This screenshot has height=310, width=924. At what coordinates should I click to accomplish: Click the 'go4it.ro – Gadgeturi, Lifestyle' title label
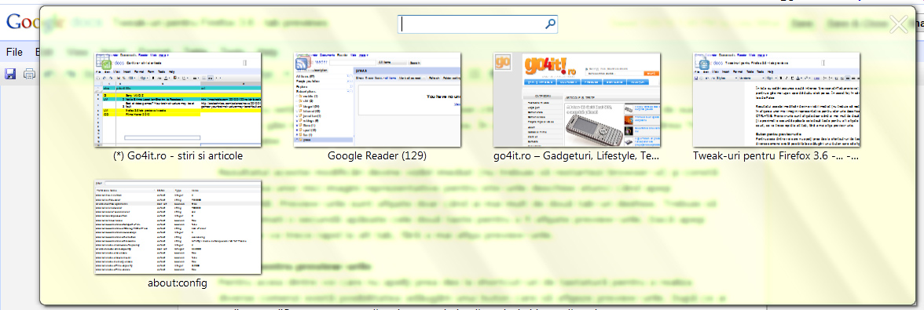click(x=577, y=156)
